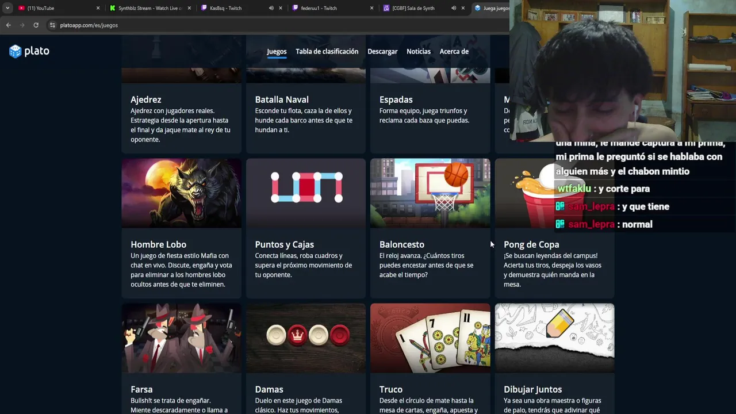Click the Hombre Lobo title
Viewport: 736px width, 414px height.
point(158,244)
